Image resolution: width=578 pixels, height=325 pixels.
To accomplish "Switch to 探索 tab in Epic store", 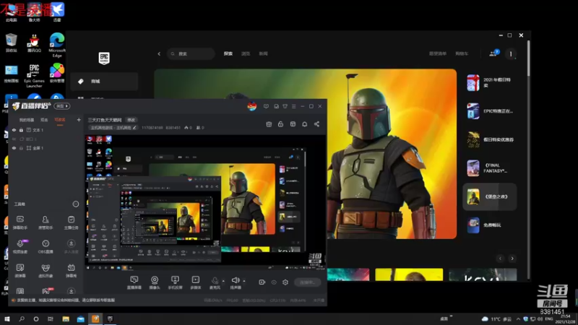I will [x=228, y=53].
